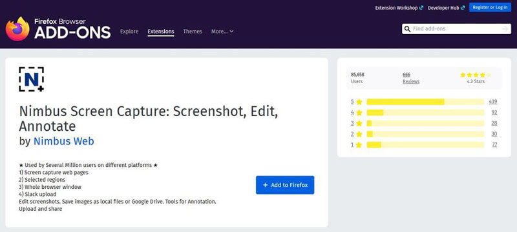This screenshot has height=232, width=517.
Task: Switch to the Themes tab
Action: [x=193, y=32]
